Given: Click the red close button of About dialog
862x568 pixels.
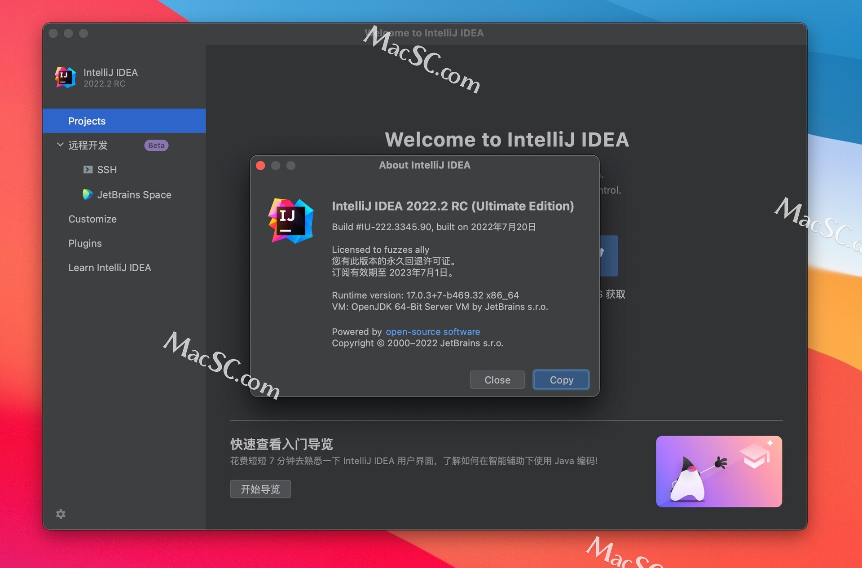Looking at the screenshot, I should pos(260,166).
